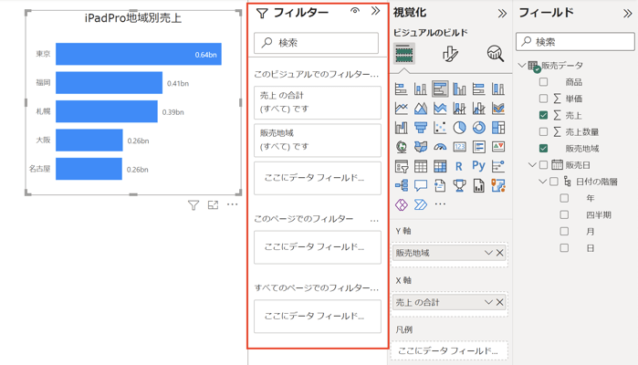
Task: Insert a treemap visual
Action: click(x=498, y=128)
